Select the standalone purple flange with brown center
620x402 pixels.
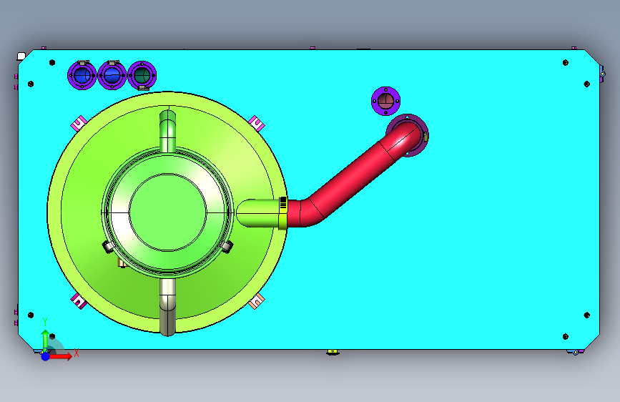386,102
